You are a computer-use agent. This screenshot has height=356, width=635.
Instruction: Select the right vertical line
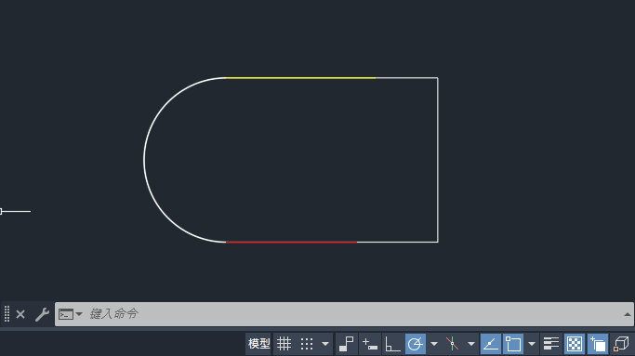[x=438, y=160]
